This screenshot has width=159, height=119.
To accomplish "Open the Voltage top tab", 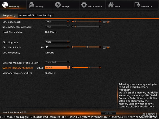I will coord(66,5).
